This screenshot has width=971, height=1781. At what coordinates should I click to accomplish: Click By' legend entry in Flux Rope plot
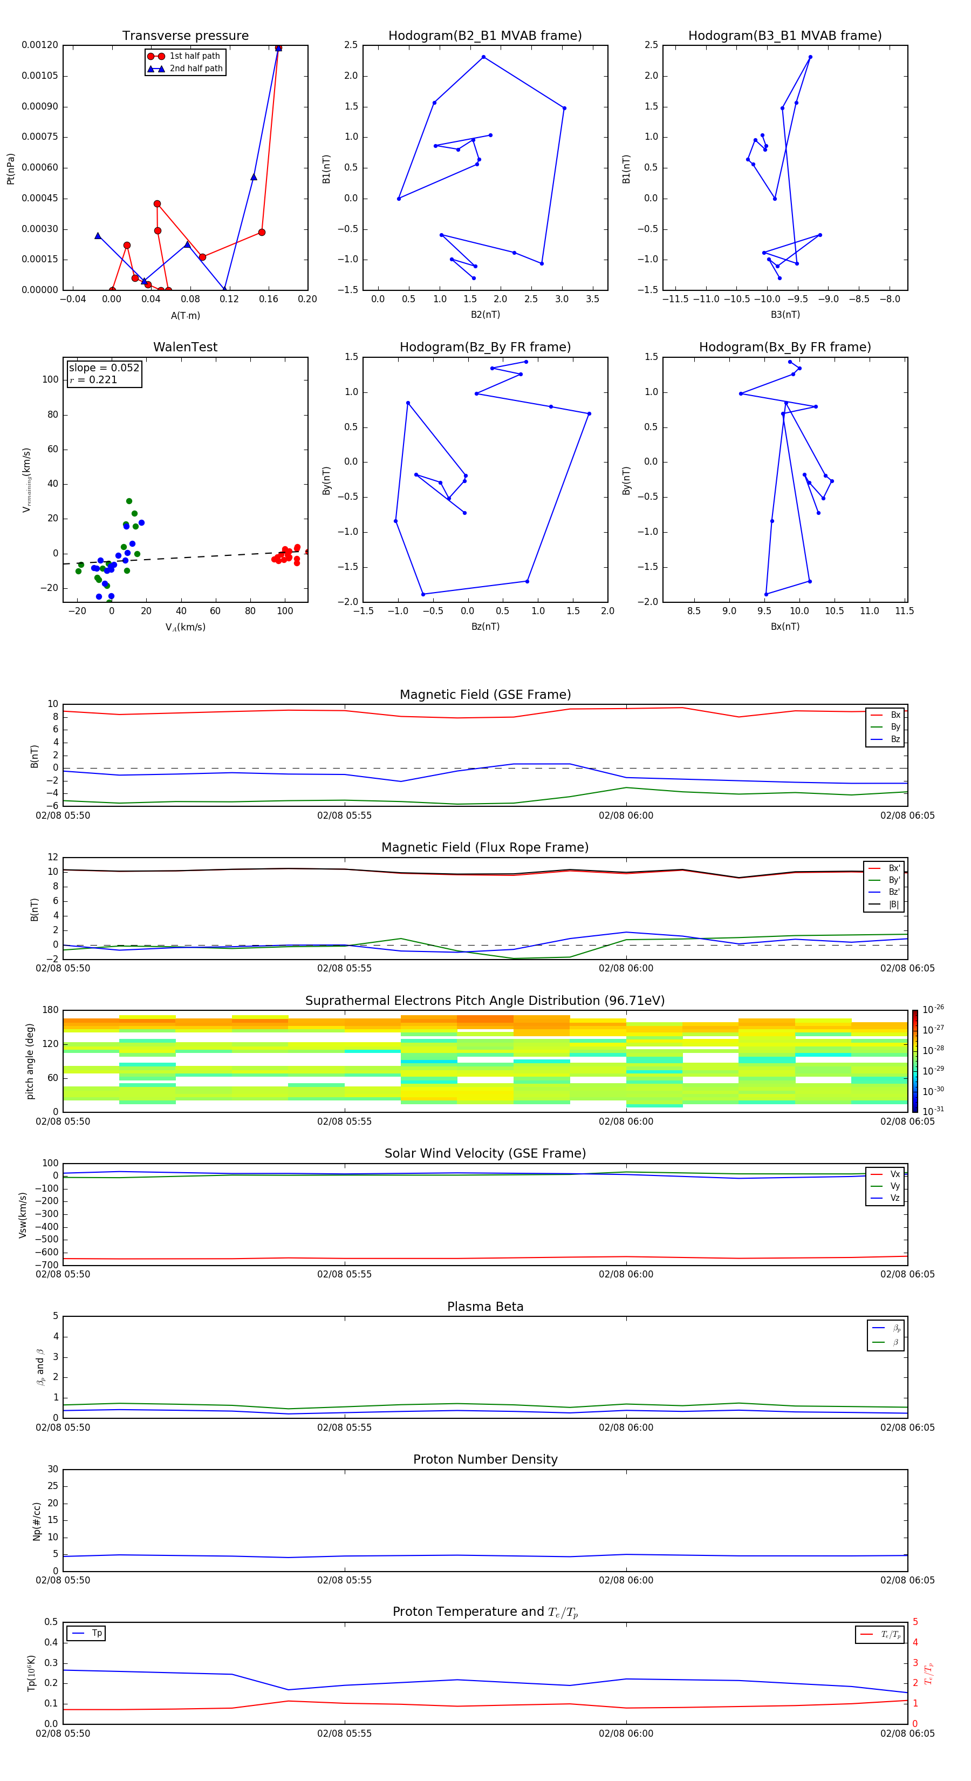coord(884,880)
